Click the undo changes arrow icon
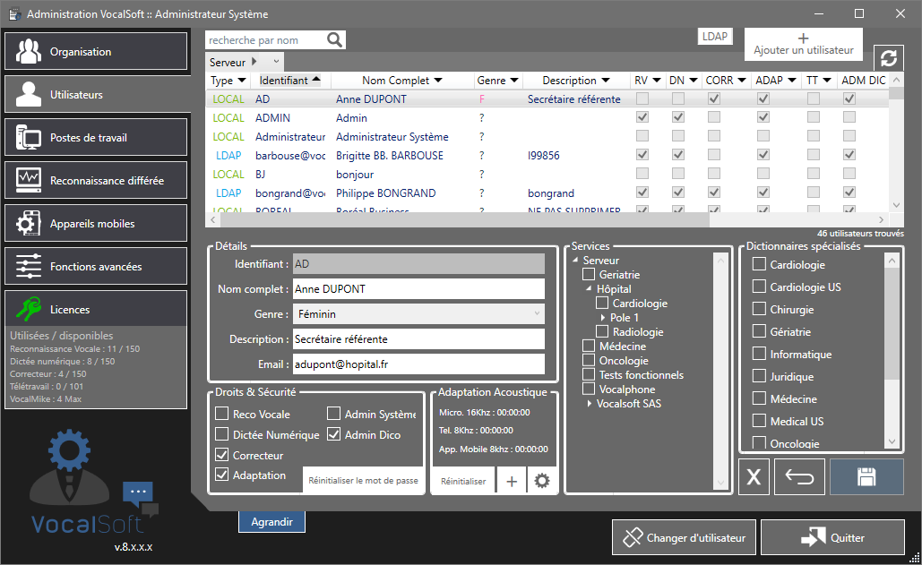 pyautogui.click(x=798, y=477)
